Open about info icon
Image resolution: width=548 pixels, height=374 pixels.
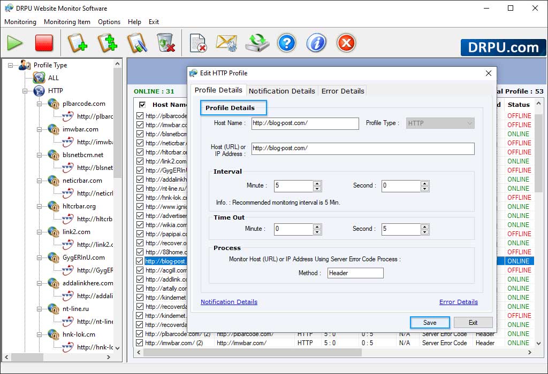316,43
